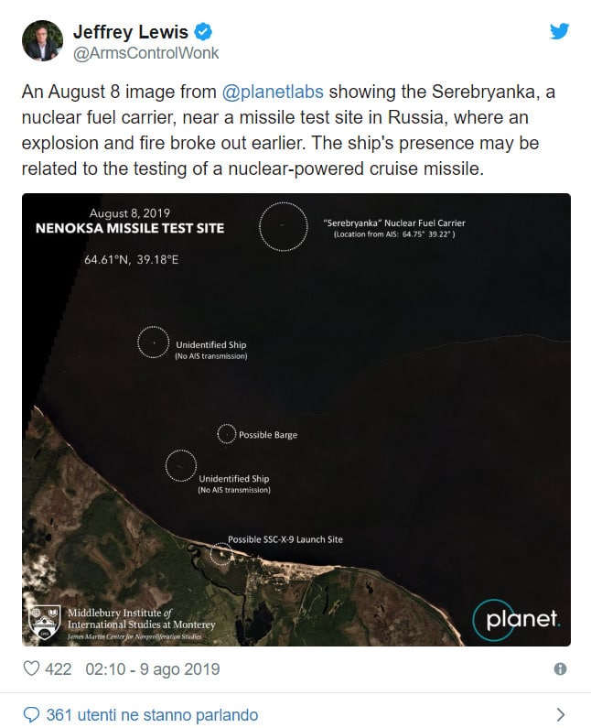Click the Middlebury Institute shield crest
The height and width of the screenshot is (728, 591).
pos(45,622)
